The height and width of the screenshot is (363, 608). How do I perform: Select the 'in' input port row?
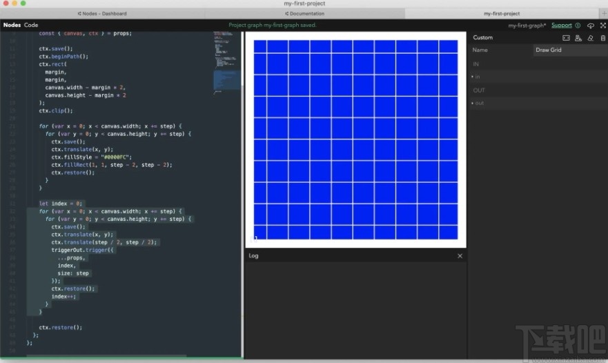539,77
